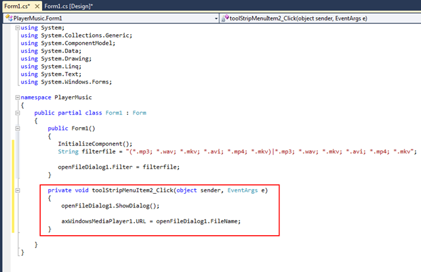Collapse the Form1 class block

pyautogui.click(x=18, y=113)
